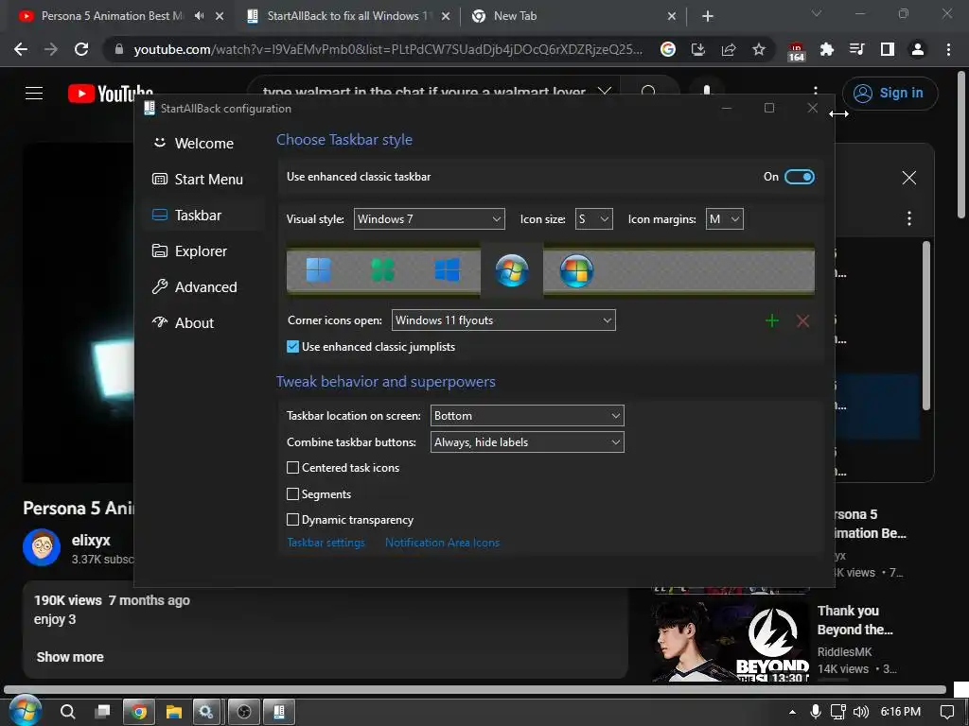Switch to the StartAllBack browser tab
969x726 pixels.
point(348,16)
